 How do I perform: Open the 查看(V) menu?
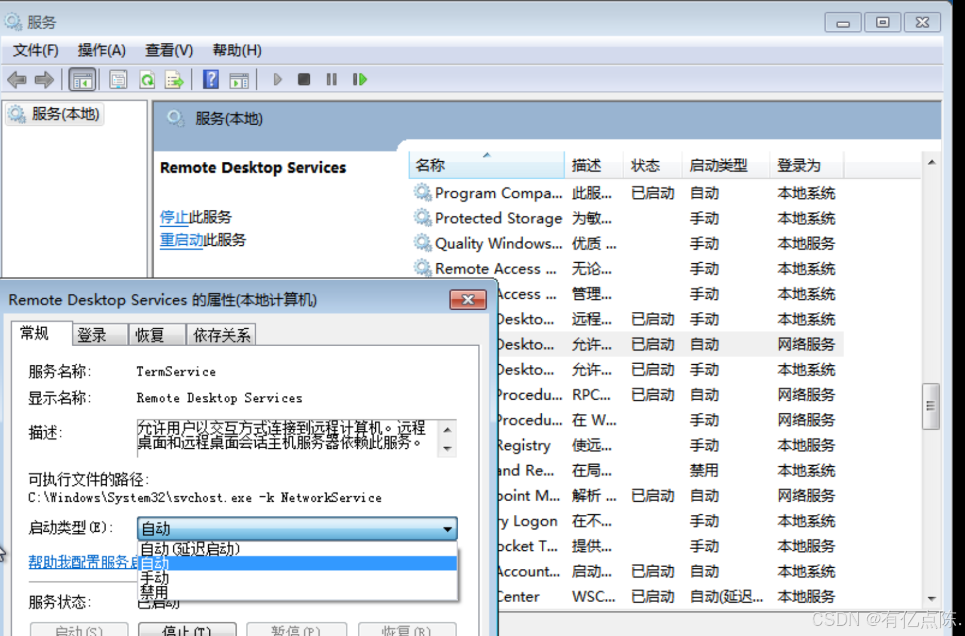coord(169,50)
